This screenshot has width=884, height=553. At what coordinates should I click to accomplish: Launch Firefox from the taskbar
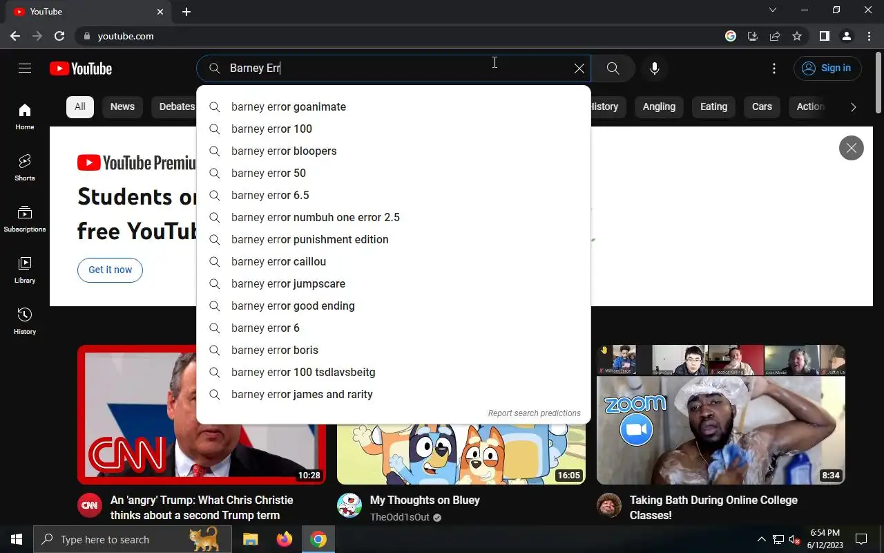tap(284, 539)
